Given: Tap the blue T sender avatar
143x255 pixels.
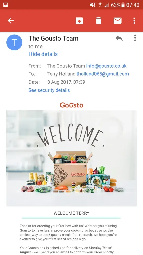Looking at the screenshot, I should (x=14, y=42).
